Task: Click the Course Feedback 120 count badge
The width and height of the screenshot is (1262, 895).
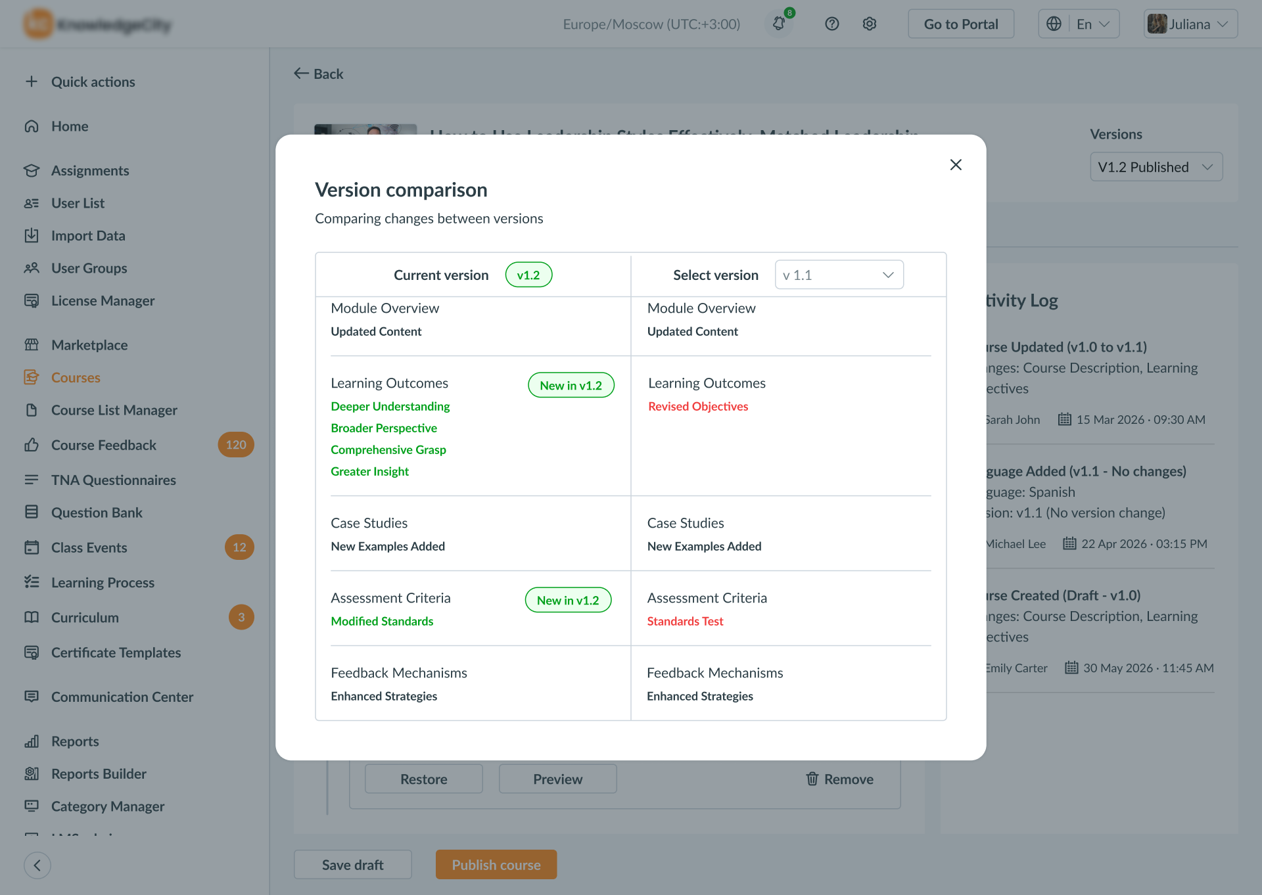Action: pos(236,445)
